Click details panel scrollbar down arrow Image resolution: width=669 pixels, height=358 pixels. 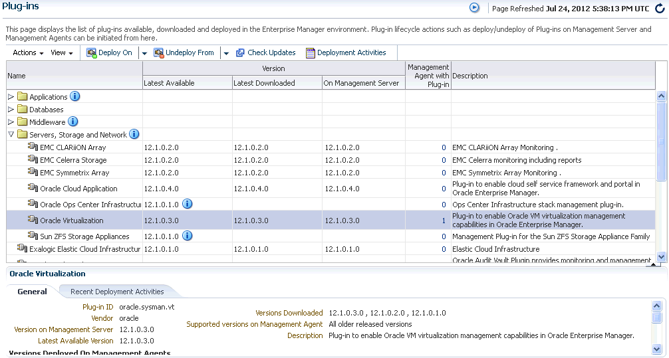click(656, 348)
